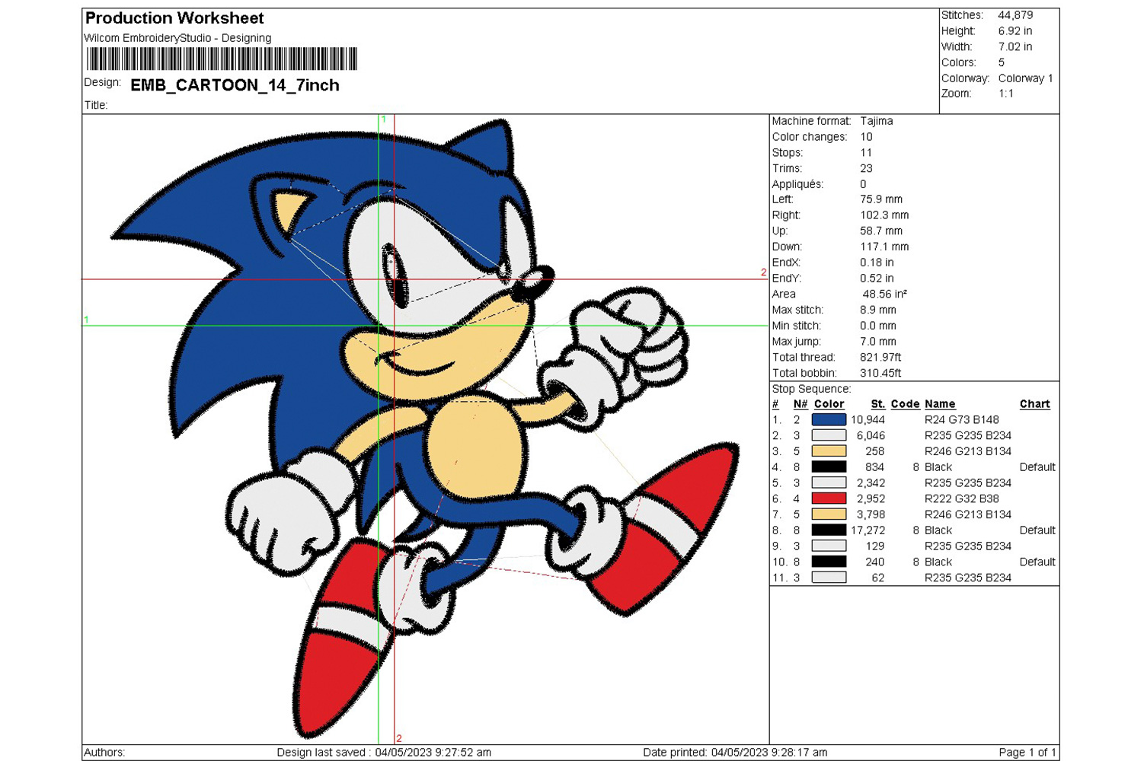Click the stitch count 10,944
This screenshot has width=1144, height=761.
pos(868,419)
